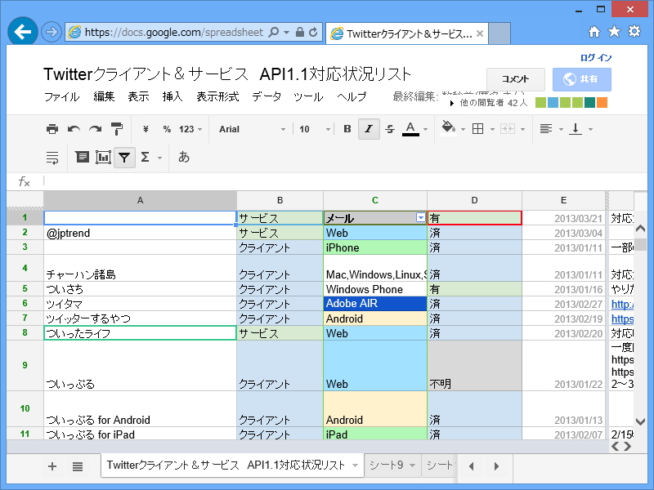Apply currency format with the ¥ icon
Image resolution: width=654 pixels, height=490 pixels.
146,129
